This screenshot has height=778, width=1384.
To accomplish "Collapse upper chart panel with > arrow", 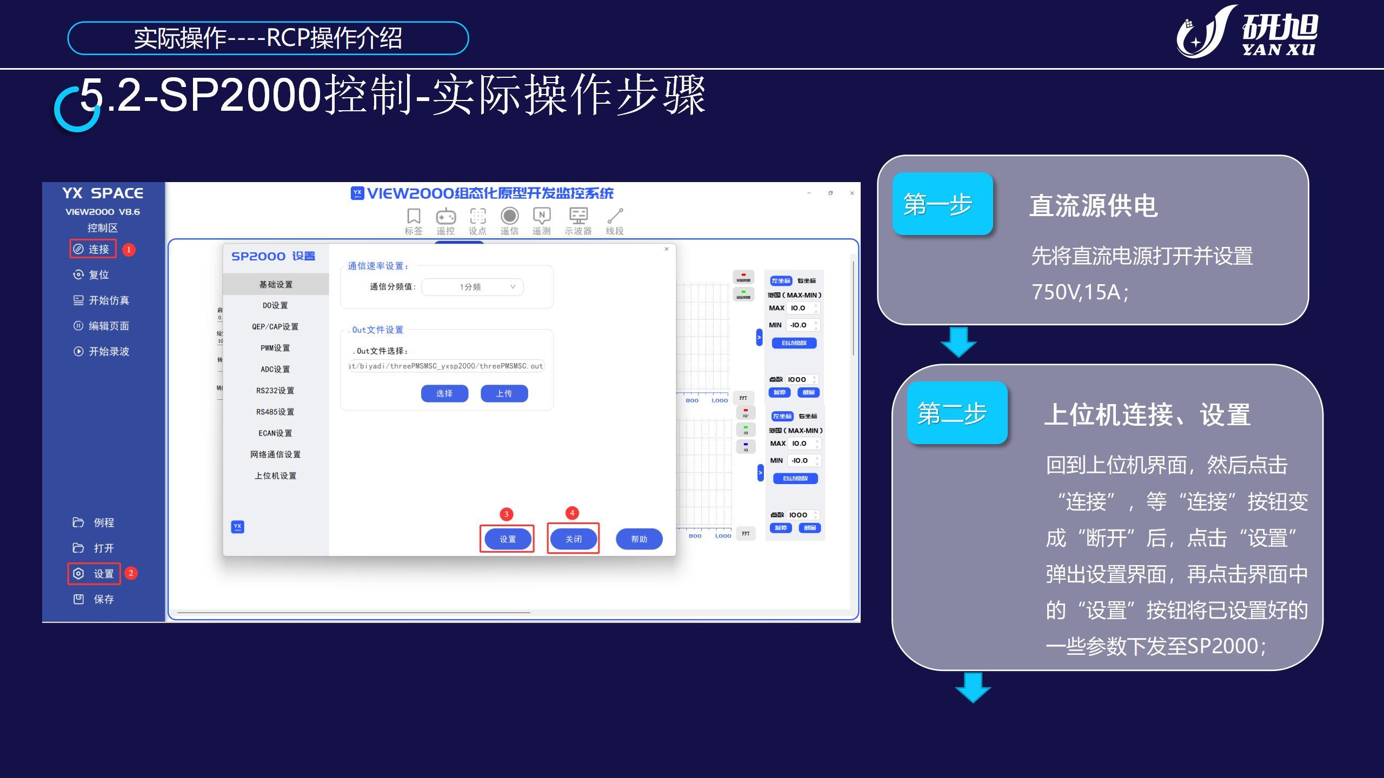I will 759,337.
